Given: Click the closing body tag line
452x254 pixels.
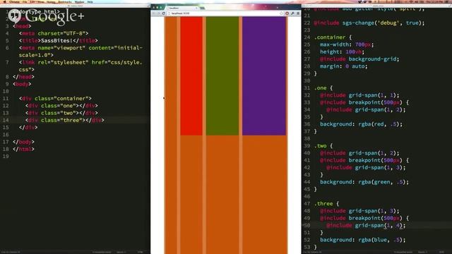Looking at the screenshot, I should [x=23, y=142].
